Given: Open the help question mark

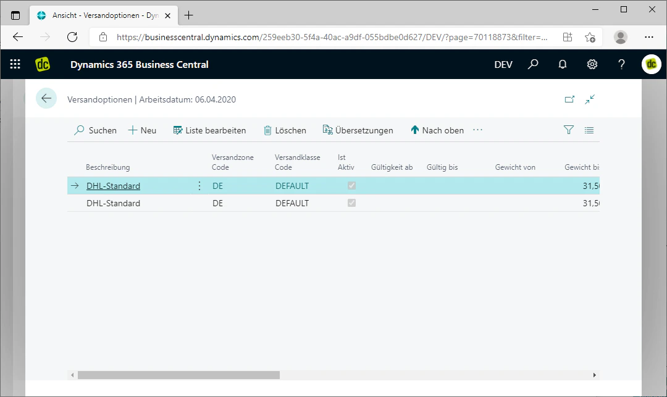Looking at the screenshot, I should pos(621,64).
